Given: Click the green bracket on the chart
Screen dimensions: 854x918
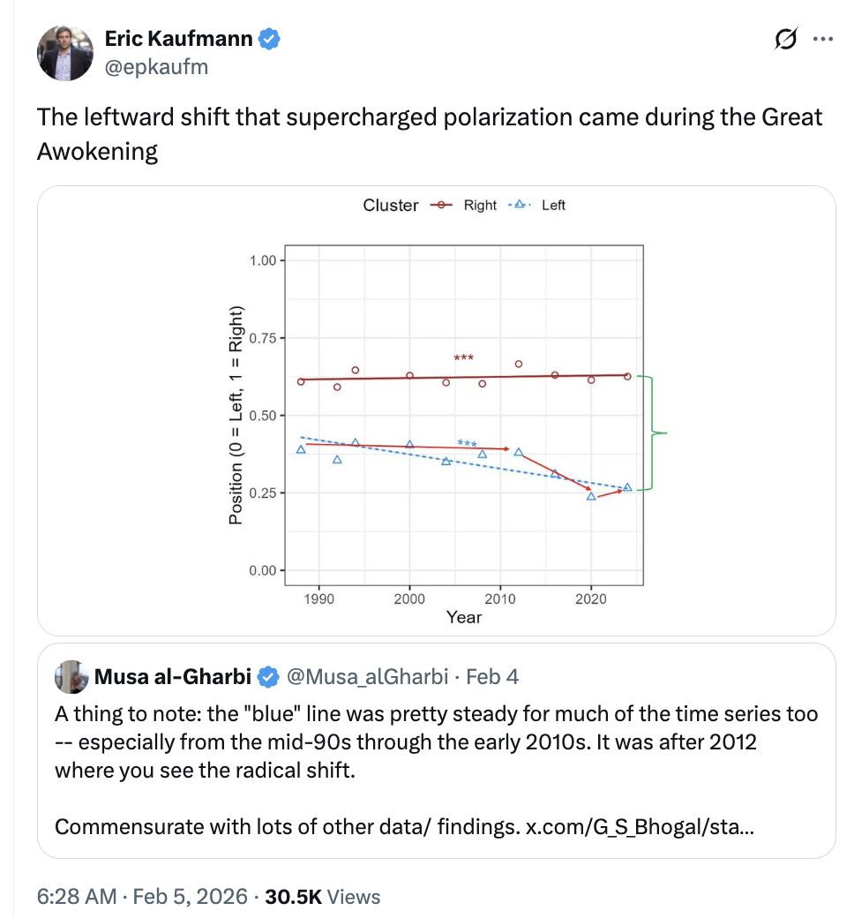Looking at the screenshot, I should [x=655, y=433].
